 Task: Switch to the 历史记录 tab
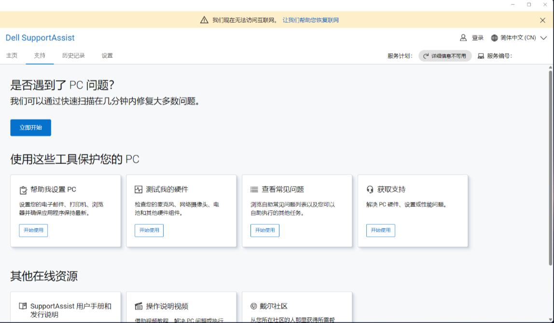(73, 55)
